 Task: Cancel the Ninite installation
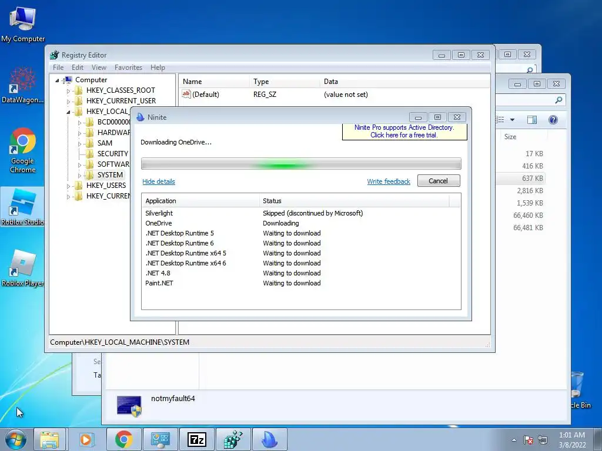(x=439, y=181)
